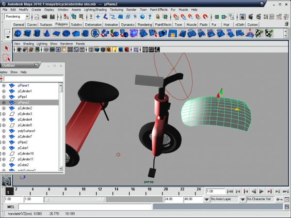This screenshot has width=291, height=218.
Task: Open the Modify menu
Action: 24,10
